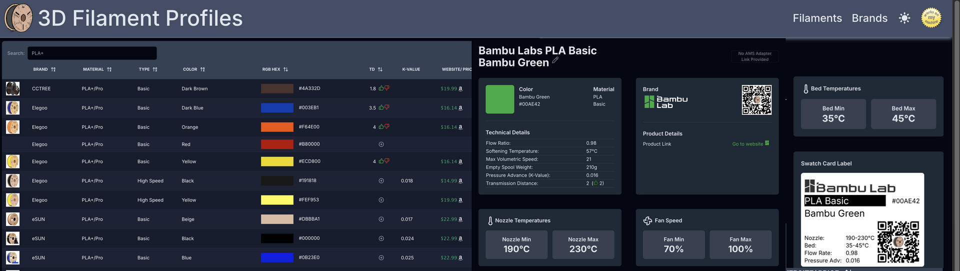Open the Brands navigation item
The image size is (960, 271).
click(869, 18)
